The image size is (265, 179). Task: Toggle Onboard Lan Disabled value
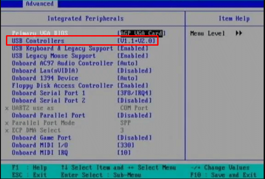134,71
